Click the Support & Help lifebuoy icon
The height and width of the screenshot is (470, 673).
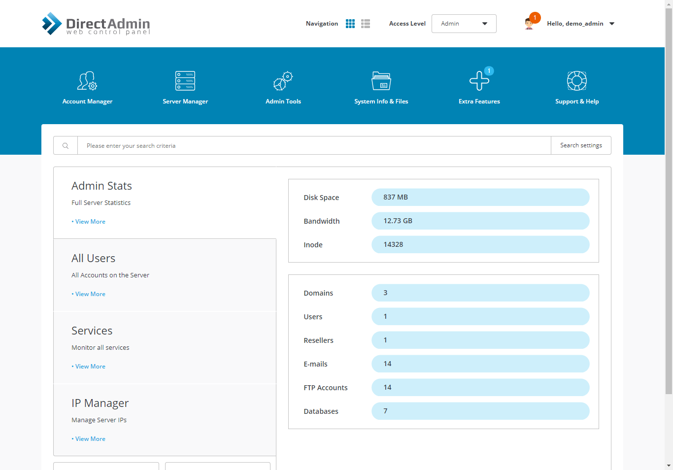[x=576, y=81]
